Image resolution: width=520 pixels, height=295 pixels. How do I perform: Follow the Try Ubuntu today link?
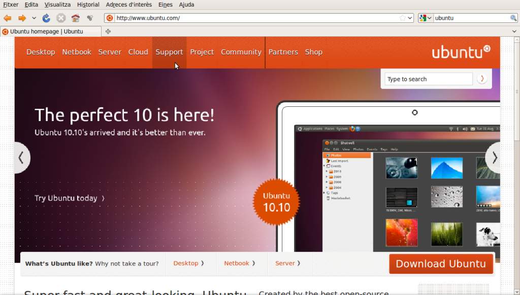click(x=70, y=198)
